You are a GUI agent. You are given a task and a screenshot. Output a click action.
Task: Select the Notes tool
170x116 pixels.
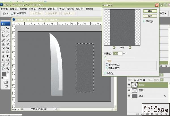[3, 65]
